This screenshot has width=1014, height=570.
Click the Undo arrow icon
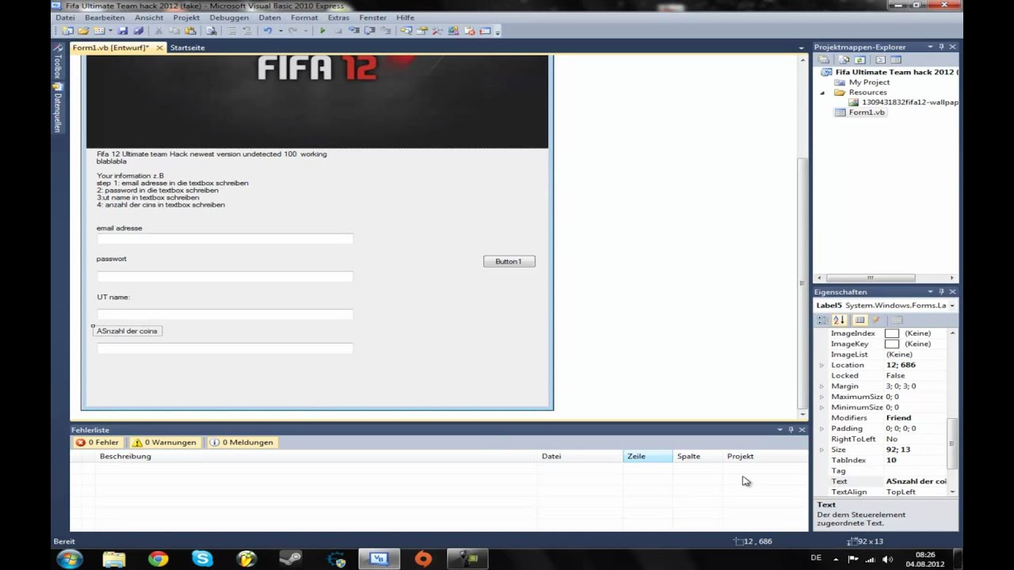268,31
